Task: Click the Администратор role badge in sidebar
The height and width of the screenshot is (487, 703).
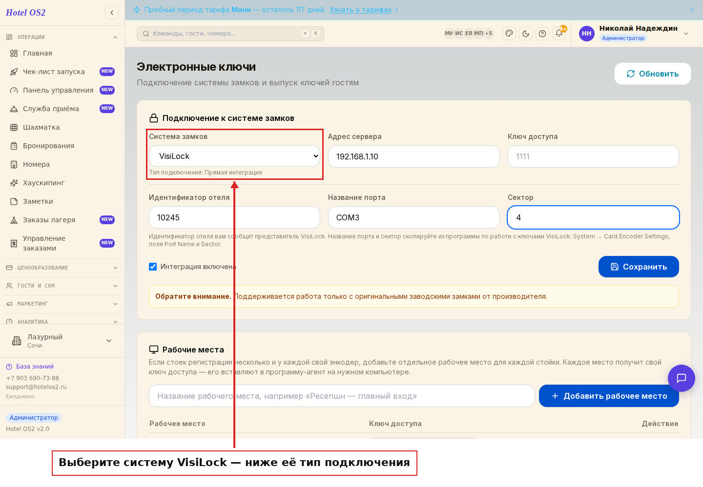Action: (x=34, y=418)
